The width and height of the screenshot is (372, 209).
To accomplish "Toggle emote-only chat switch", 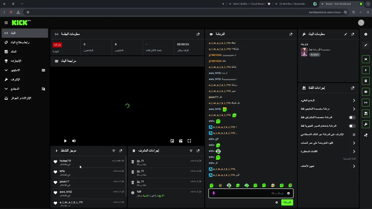I will 352,126.
